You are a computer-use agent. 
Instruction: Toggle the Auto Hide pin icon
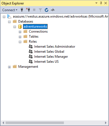tap(101, 3)
